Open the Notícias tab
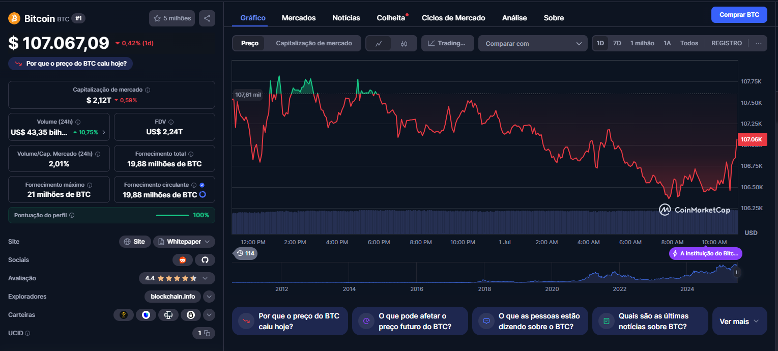 (346, 18)
